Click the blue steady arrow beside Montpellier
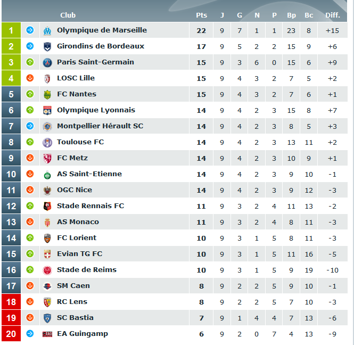 point(30,126)
